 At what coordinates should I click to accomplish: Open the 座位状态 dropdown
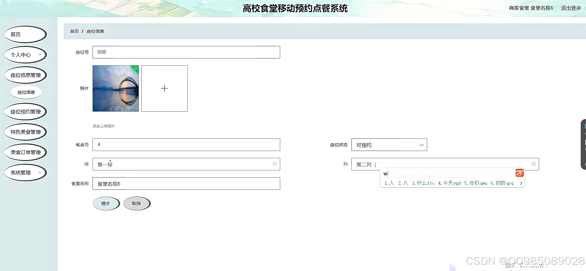(x=389, y=145)
